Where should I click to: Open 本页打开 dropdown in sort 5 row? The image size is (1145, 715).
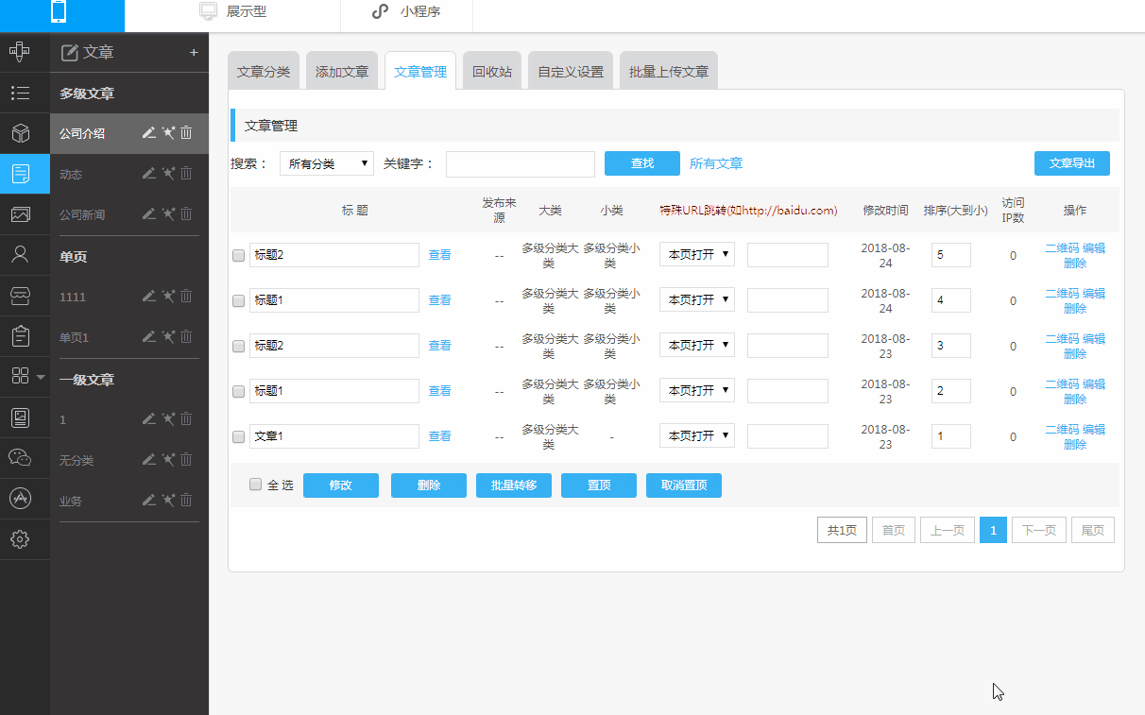pyautogui.click(x=697, y=254)
